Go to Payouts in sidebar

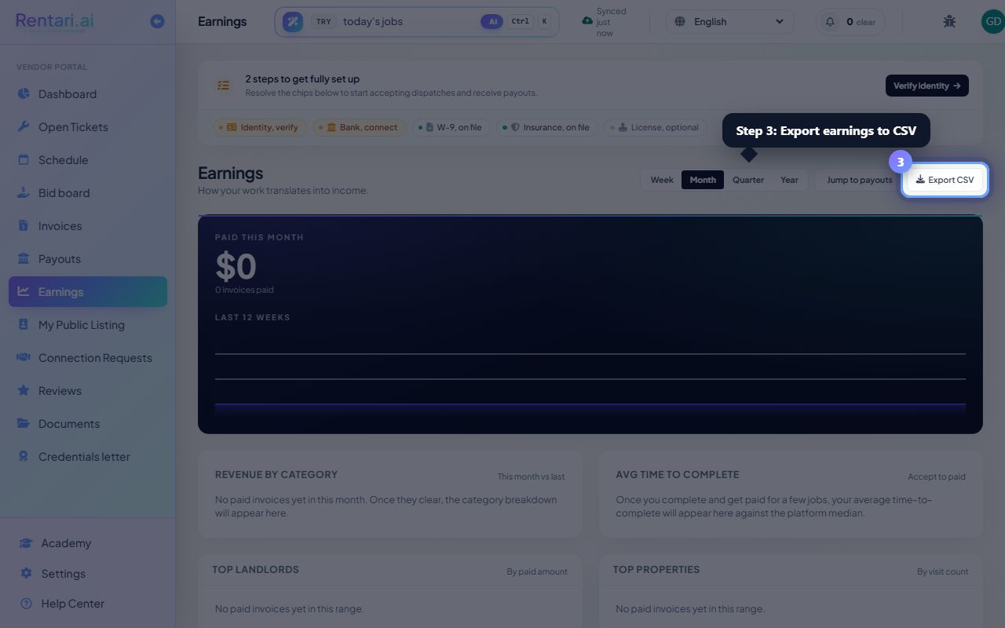[x=88, y=259]
